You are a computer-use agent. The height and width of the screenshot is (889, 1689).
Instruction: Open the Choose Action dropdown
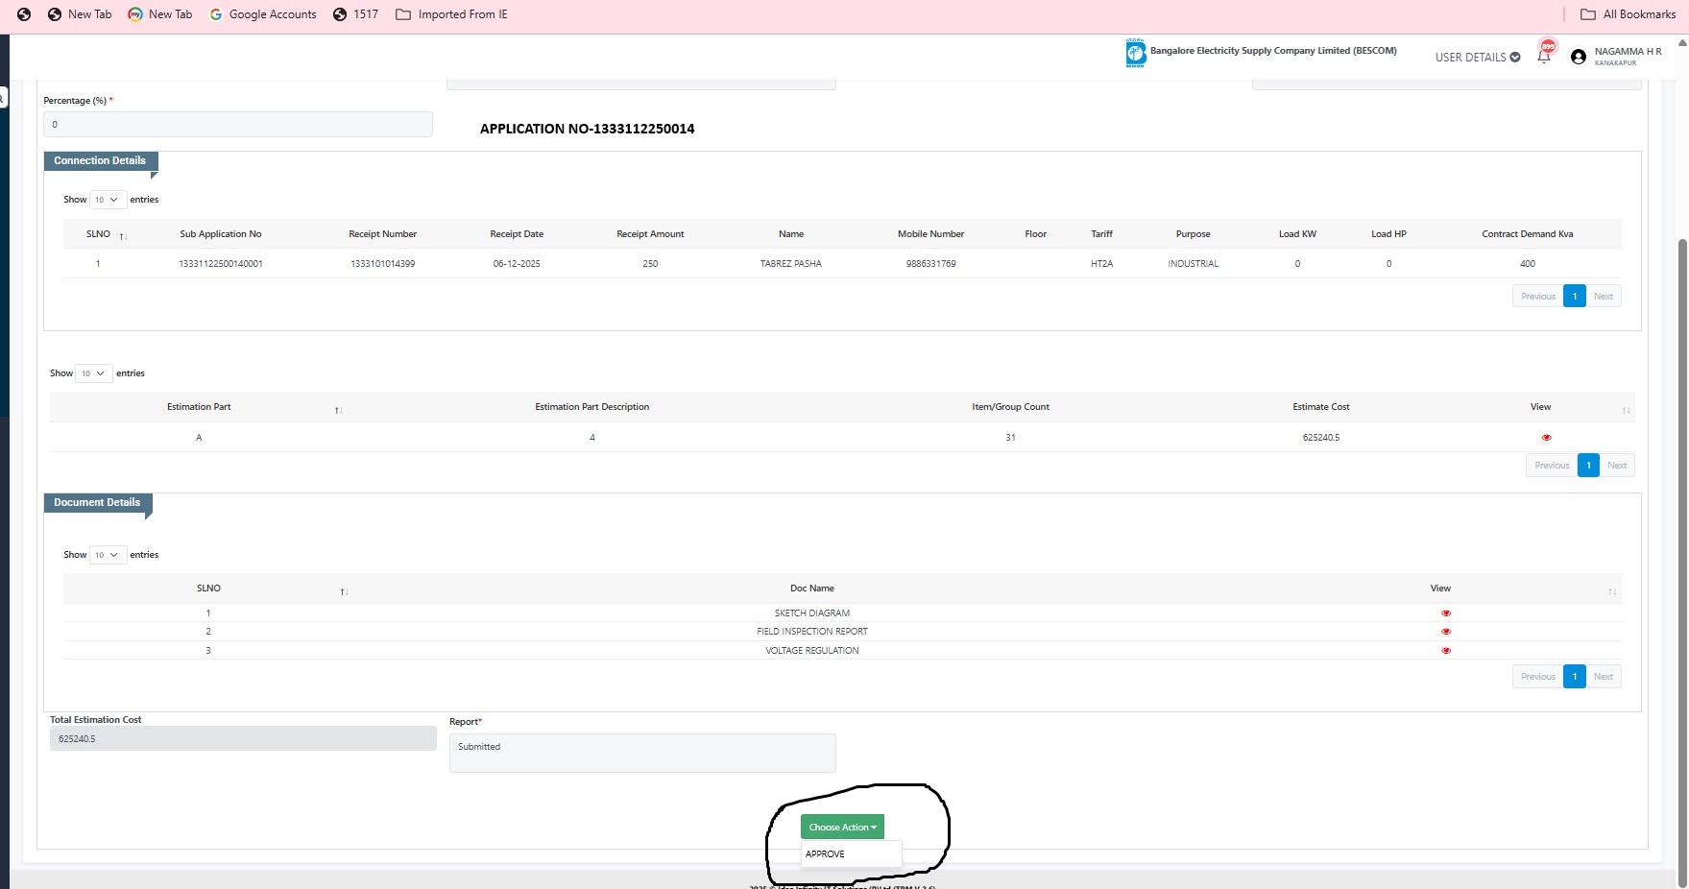[842, 827]
